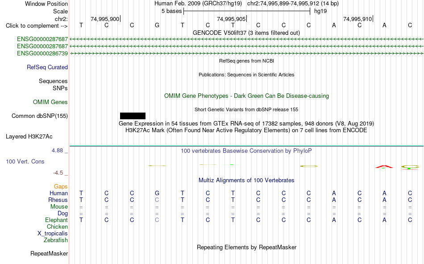The image size is (424, 264).
Task: Open Common dbSNP(155) track label
Action: point(40,116)
